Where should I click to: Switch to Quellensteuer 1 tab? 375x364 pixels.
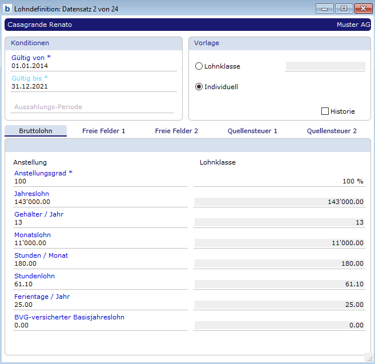252,131
